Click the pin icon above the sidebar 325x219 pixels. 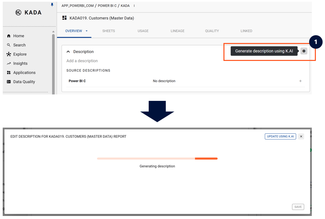pos(52,5)
